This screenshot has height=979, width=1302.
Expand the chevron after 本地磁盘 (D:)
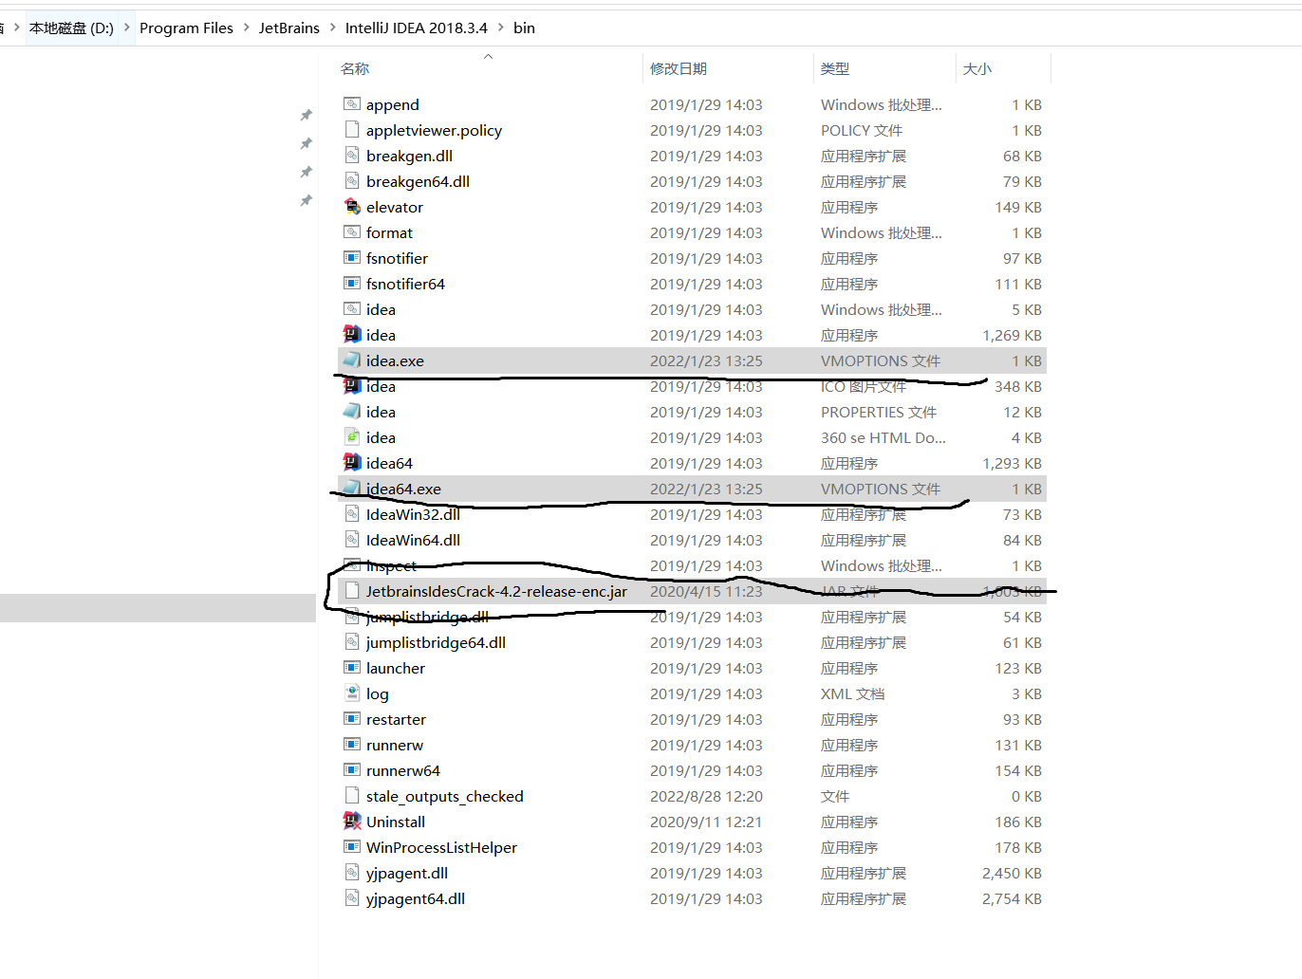(126, 28)
